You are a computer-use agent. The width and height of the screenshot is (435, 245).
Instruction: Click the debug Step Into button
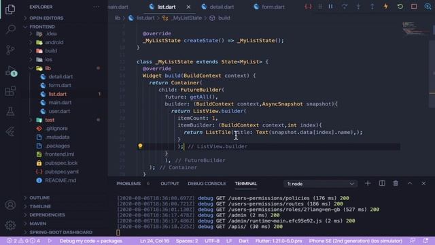point(358,6)
